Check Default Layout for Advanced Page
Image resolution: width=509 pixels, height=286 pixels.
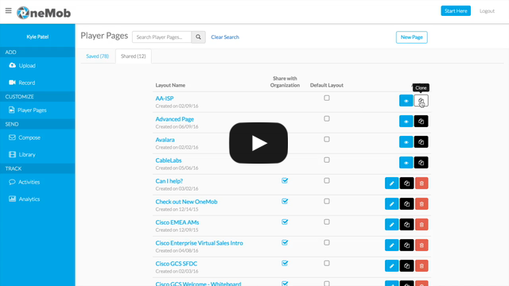coord(327,118)
